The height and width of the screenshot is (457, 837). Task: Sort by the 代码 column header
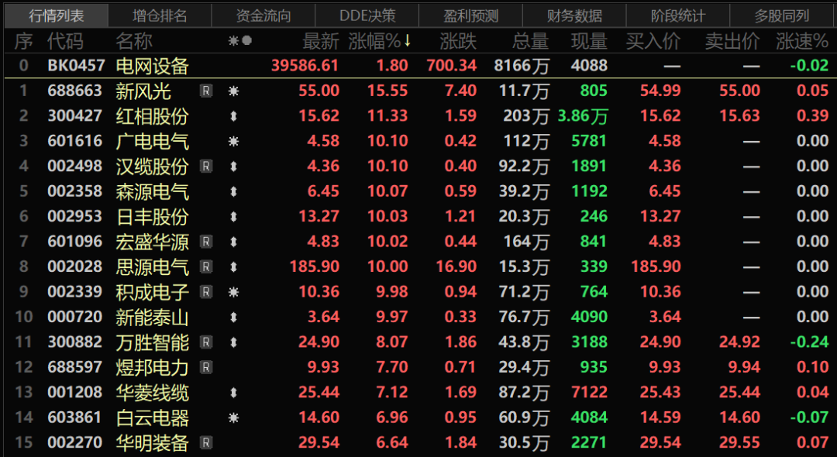(x=66, y=41)
